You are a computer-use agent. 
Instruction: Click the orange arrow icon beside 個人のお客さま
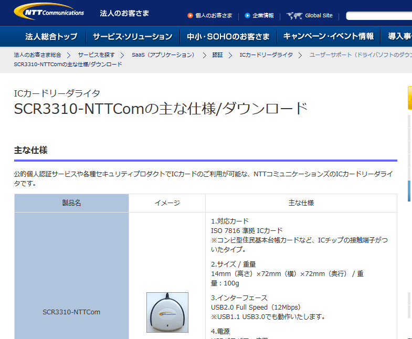pyautogui.click(x=190, y=16)
